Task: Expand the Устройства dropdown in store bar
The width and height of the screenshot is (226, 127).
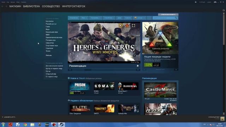Action: [109, 18]
